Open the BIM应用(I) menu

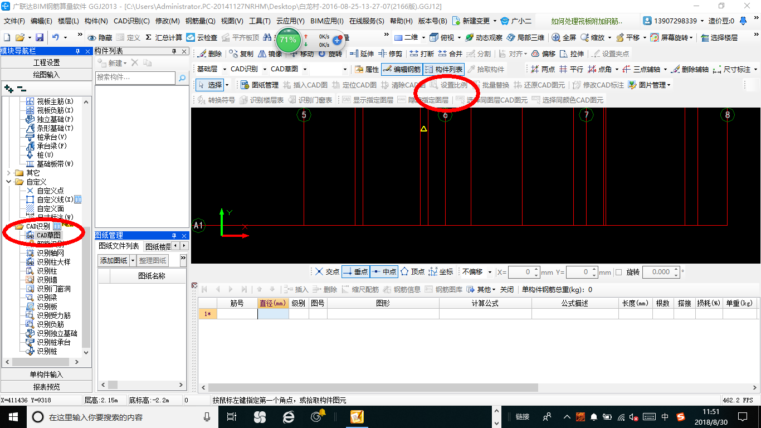(x=327, y=21)
